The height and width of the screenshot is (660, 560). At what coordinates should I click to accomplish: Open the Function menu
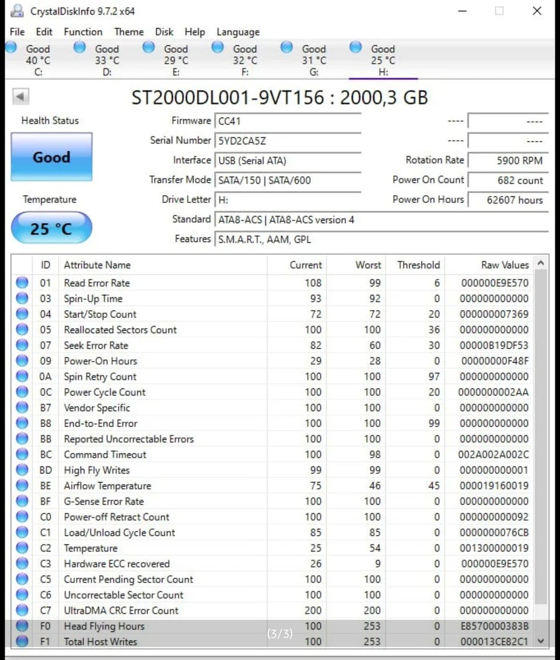[83, 32]
